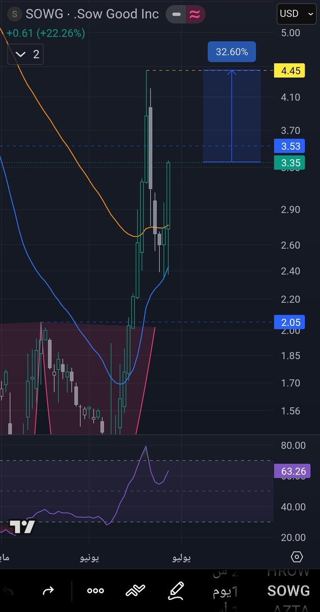Open SOWG Sow Good Inc title
This screenshot has width=320, height=612.
click(x=92, y=14)
